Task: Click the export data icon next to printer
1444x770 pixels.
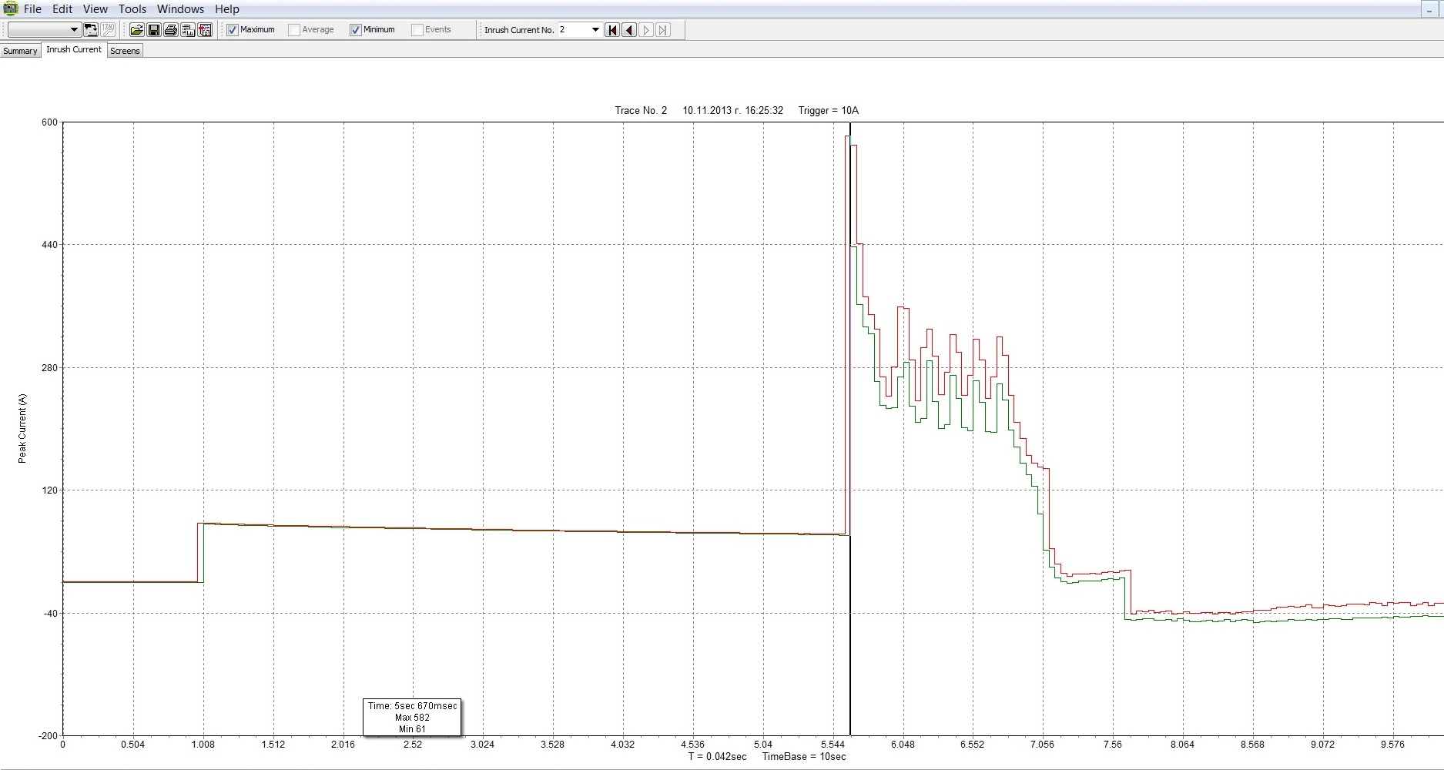Action: point(188,30)
